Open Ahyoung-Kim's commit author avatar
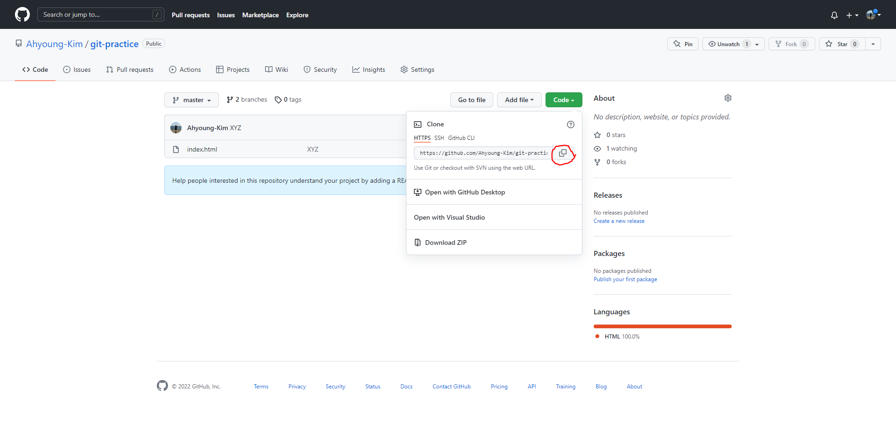 click(x=176, y=128)
